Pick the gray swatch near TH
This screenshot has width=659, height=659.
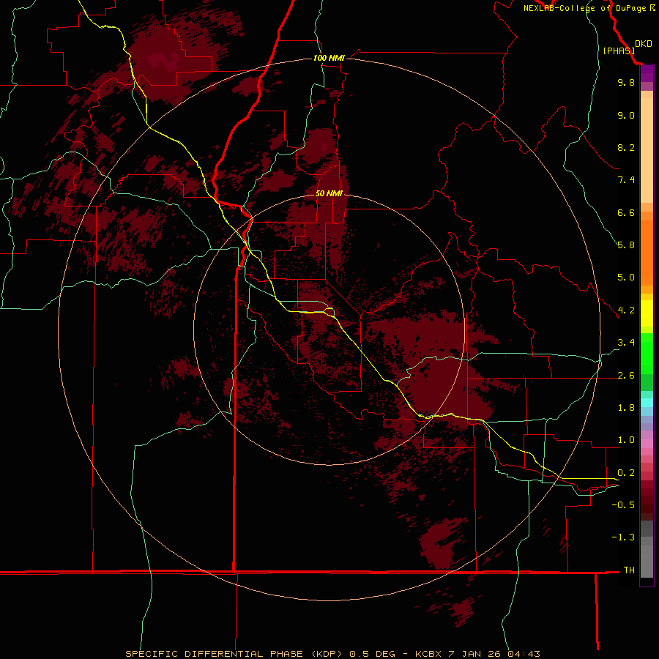[x=647, y=561]
